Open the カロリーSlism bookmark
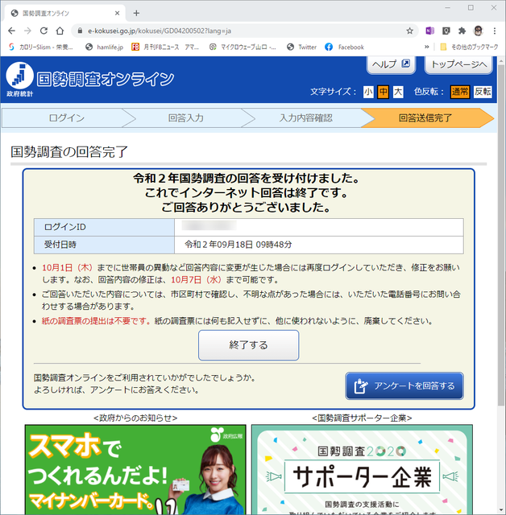This screenshot has width=506, height=515. coord(41,47)
